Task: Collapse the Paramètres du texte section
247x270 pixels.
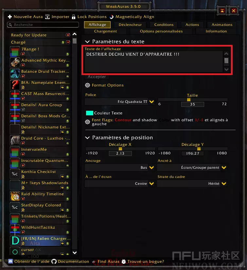Action: coord(87,42)
